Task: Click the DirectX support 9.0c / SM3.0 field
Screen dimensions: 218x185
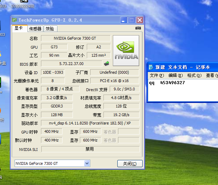Action: click(124, 89)
